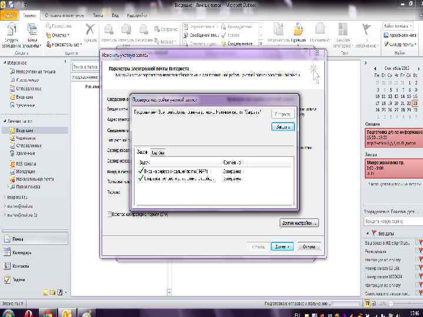Click the Back button in account dialog
Viewport: 423px width, 317px height.
point(258,247)
